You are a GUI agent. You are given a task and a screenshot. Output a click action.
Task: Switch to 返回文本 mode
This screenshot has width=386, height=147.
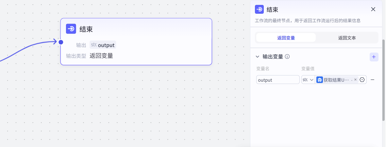347,38
